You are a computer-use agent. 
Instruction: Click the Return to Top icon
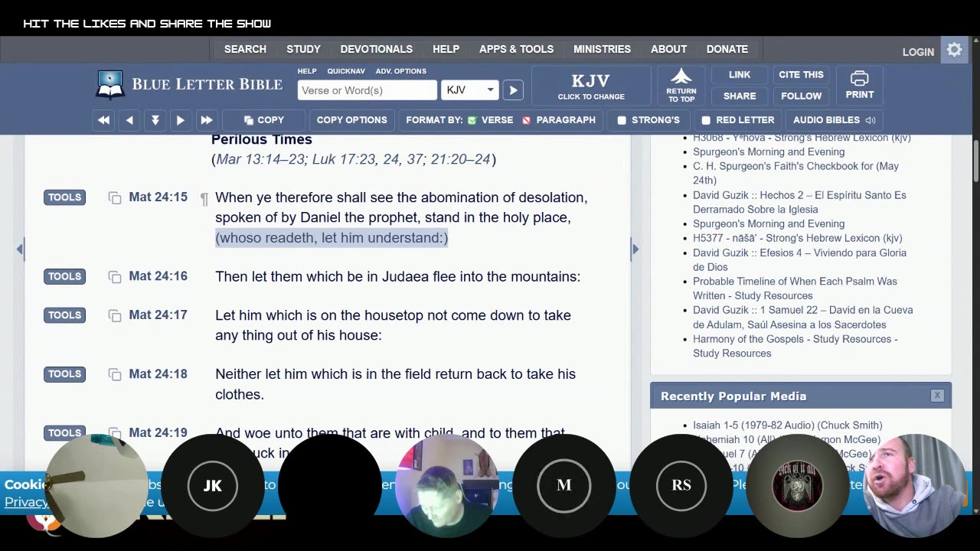(x=681, y=85)
